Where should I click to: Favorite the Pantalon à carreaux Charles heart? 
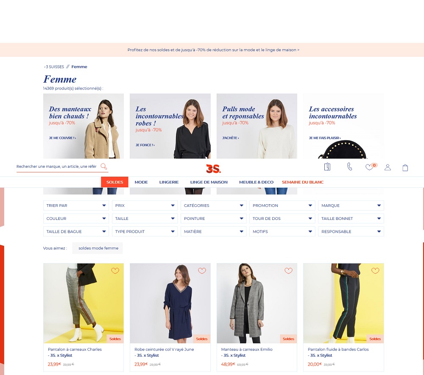(x=115, y=270)
